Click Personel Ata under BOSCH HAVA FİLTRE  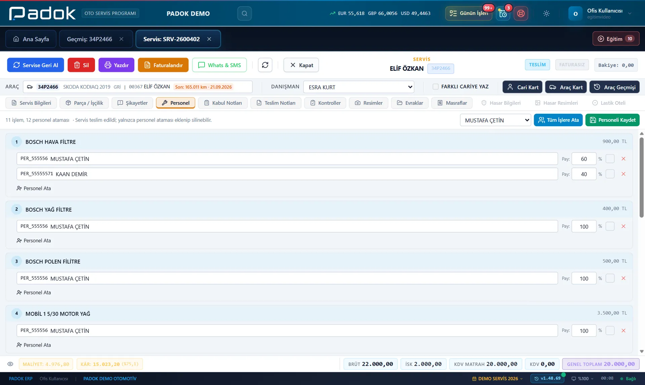pyautogui.click(x=34, y=188)
